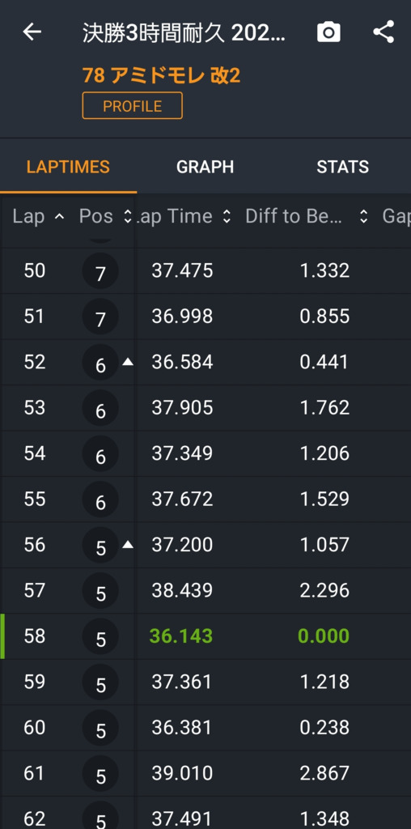Sort by Lap Time column
The height and width of the screenshot is (829, 411).
[184, 216]
